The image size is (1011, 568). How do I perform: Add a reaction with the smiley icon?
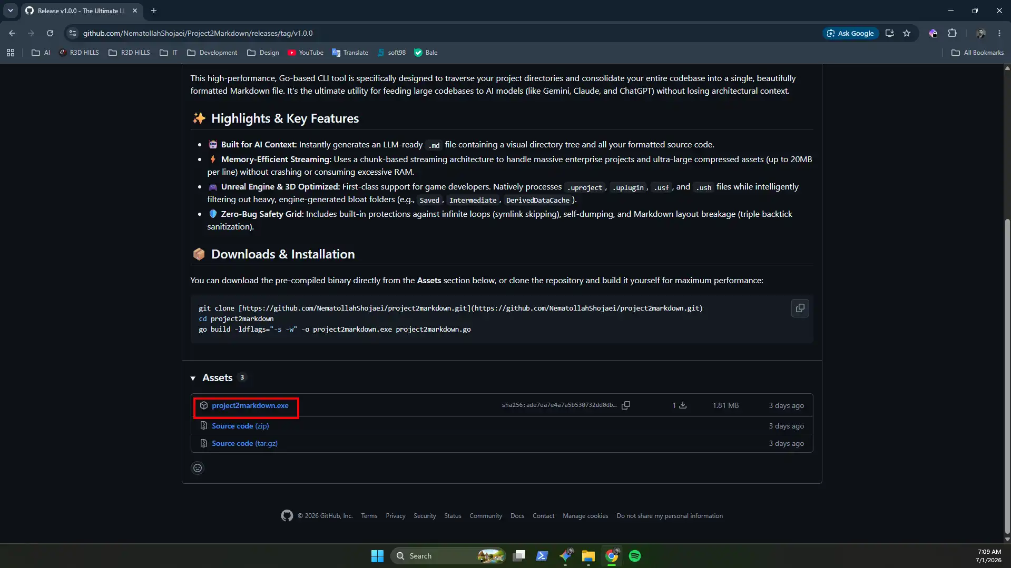click(x=198, y=468)
